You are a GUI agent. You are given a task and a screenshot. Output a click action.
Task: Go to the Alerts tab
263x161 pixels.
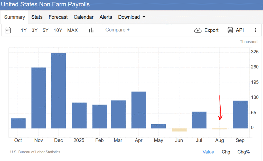click(x=106, y=17)
